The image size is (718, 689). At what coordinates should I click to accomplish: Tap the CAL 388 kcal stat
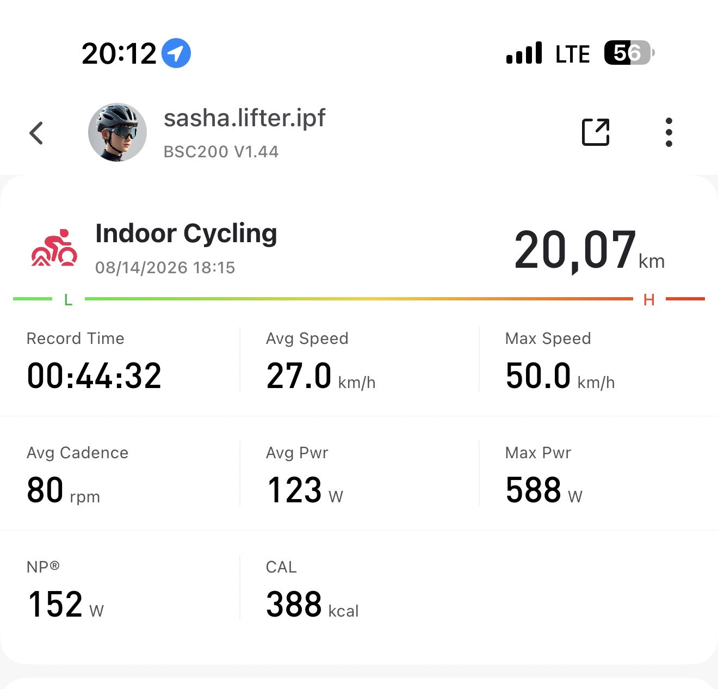pyautogui.click(x=312, y=589)
